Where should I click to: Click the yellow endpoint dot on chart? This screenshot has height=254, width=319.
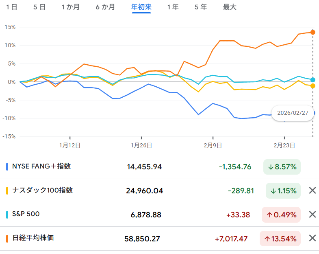tap(312, 86)
